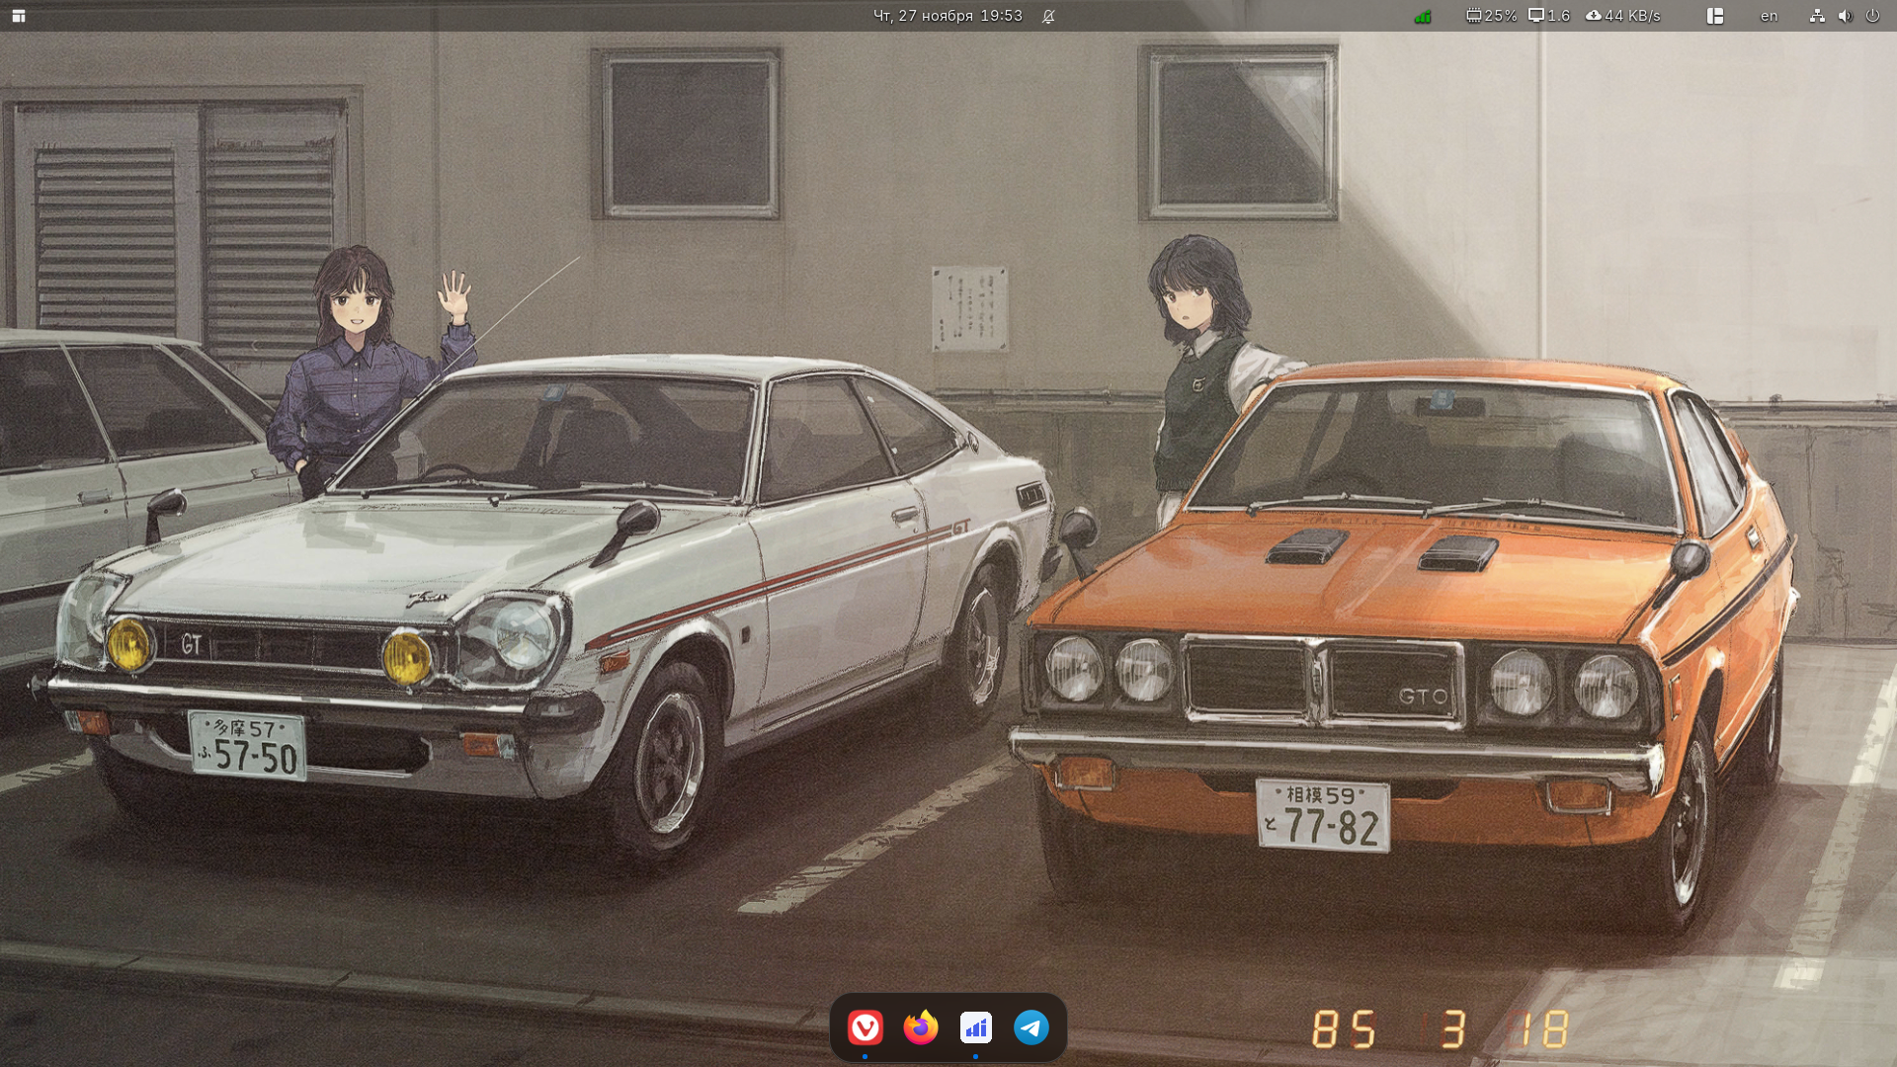Click the volume speaker icon
1897x1067 pixels.
tap(1845, 16)
